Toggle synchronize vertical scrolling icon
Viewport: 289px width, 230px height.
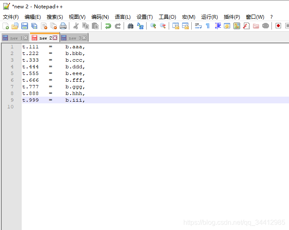(x=176, y=26)
